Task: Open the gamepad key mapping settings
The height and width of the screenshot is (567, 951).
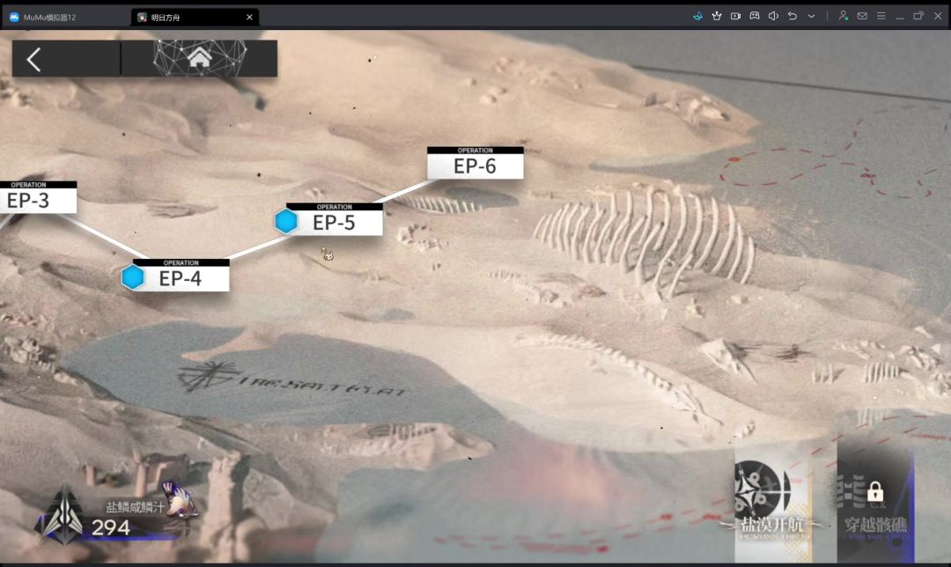Action: tap(755, 17)
